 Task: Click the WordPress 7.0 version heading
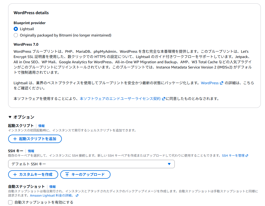pos(26,45)
